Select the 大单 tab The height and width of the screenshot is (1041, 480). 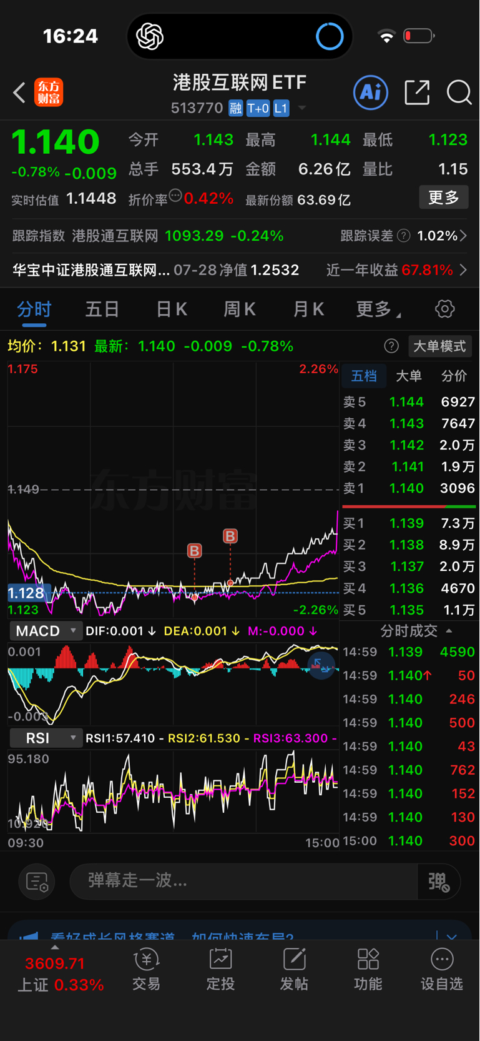coord(409,376)
